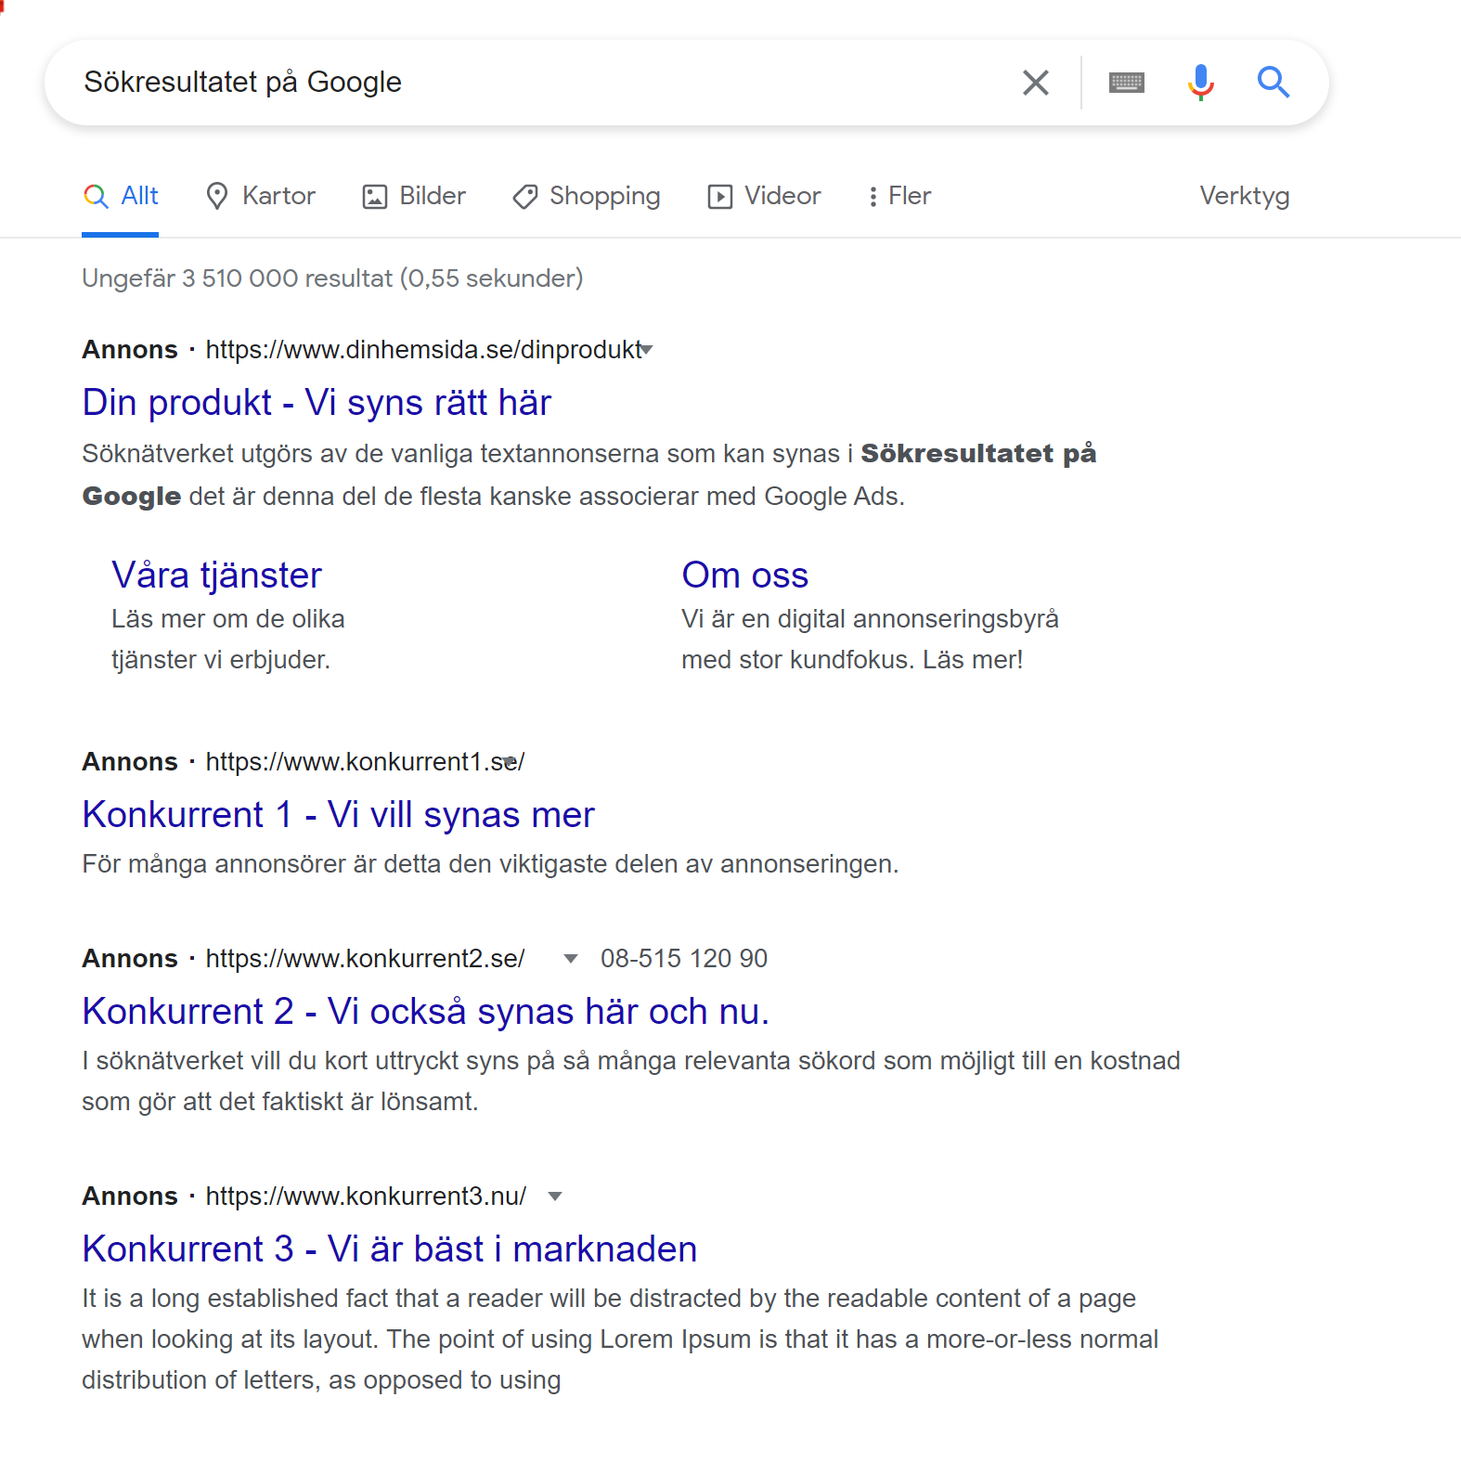Image resolution: width=1461 pixels, height=1475 pixels.
Task: Expand the arrow next to konkurrent1.se URL
Action: 509,762
